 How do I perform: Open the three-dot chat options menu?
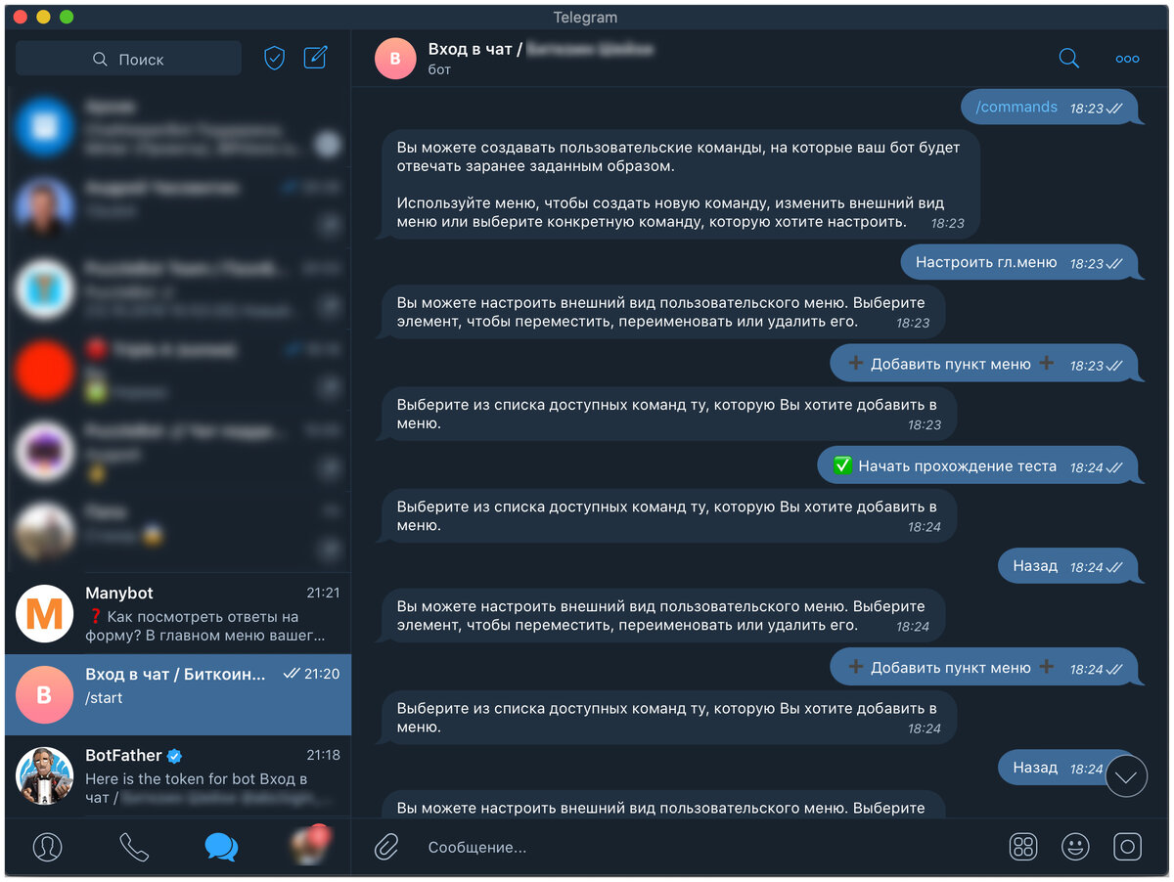pyautogui.click(x=1127, y=59)
